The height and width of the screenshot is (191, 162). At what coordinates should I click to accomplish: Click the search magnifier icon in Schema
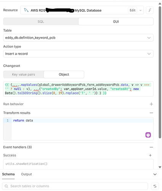click(6, 186)
